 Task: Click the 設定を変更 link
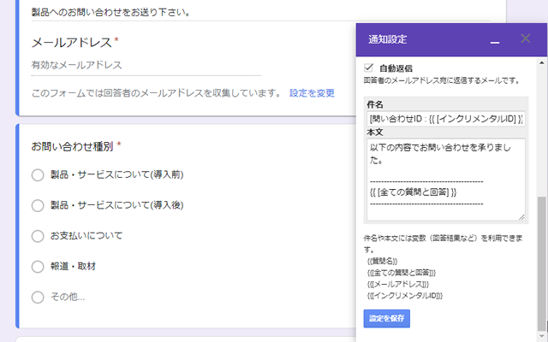coord(312,93)
